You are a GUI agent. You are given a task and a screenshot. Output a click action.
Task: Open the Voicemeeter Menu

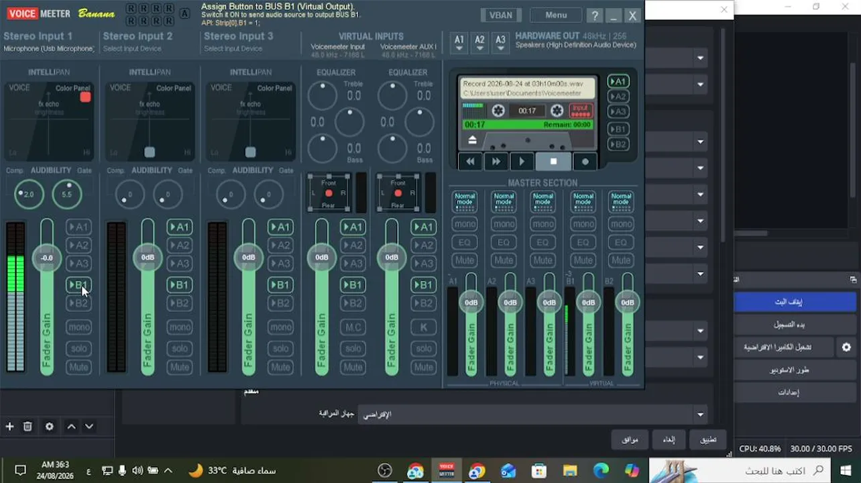click(x=556, y=15)
